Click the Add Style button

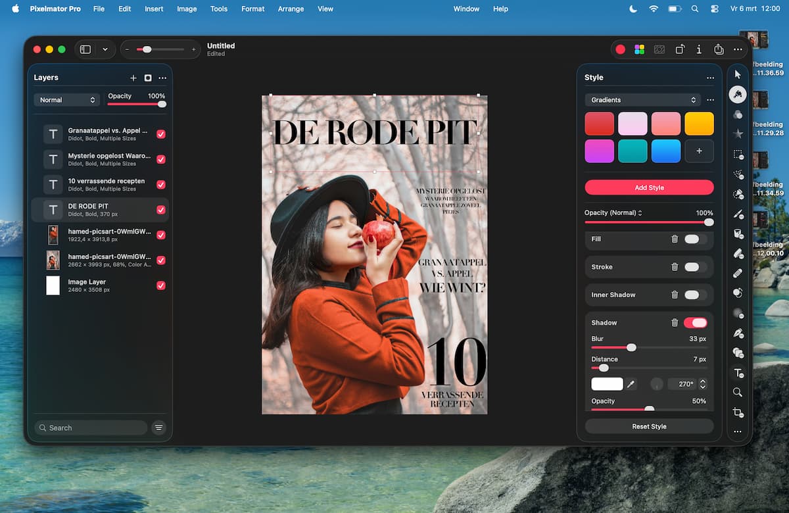pos(649,187)
